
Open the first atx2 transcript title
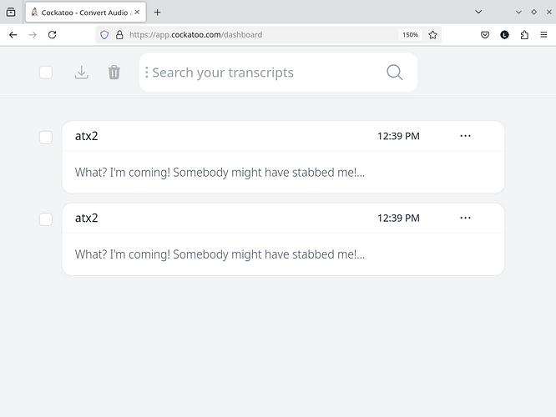pos(87,136)
